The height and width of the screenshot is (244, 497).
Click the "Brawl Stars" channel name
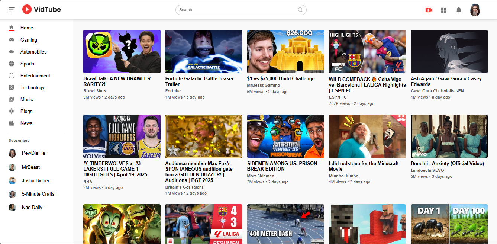(95, 91)
